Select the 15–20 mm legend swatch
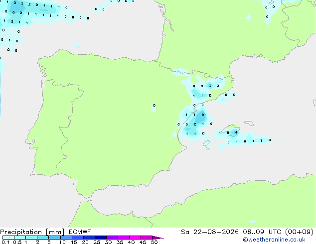 click(77, 238)
